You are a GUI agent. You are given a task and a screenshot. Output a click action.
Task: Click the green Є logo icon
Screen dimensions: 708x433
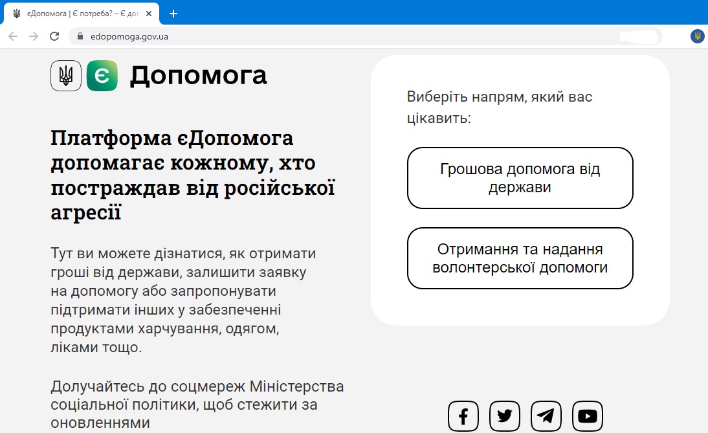tap(102, 76)
